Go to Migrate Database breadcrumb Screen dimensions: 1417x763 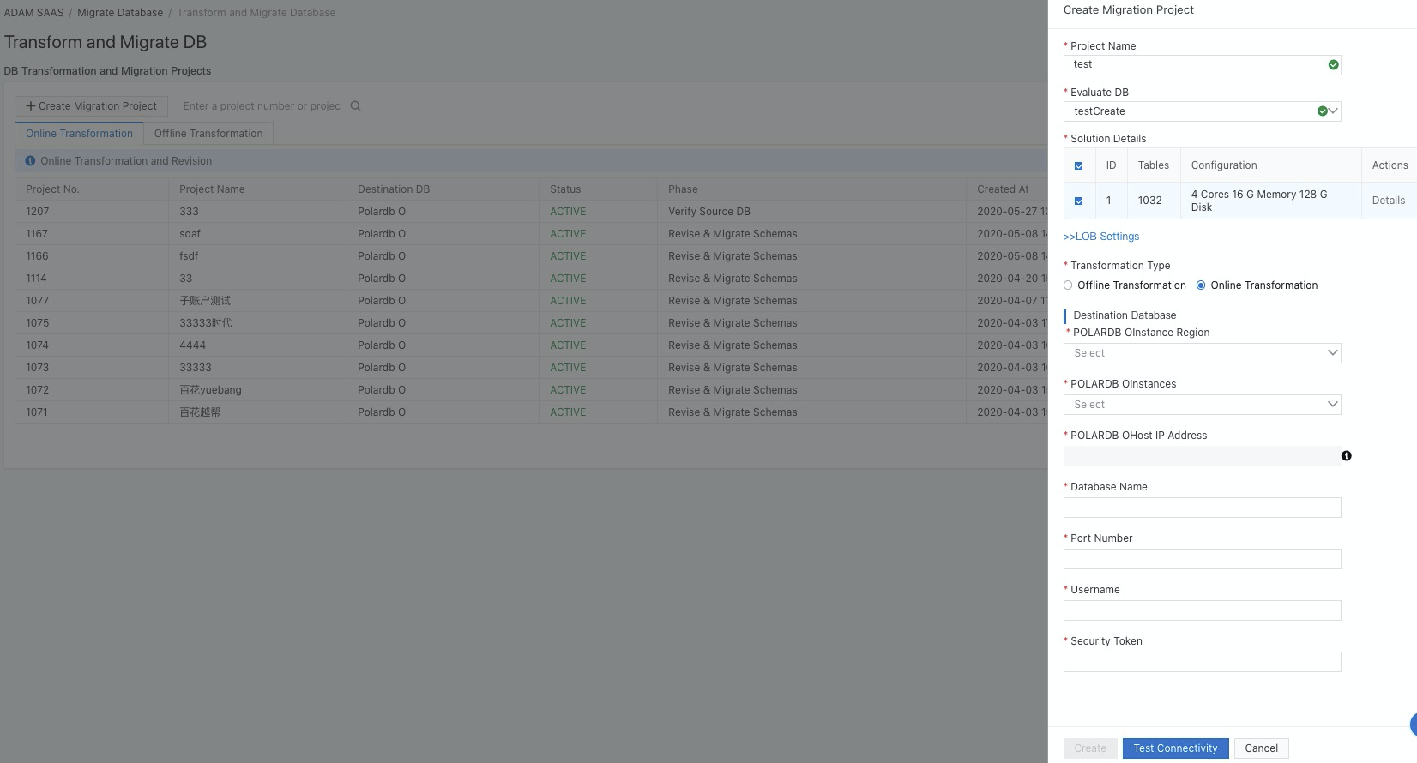pyautogui.click(x=120, y=13)
